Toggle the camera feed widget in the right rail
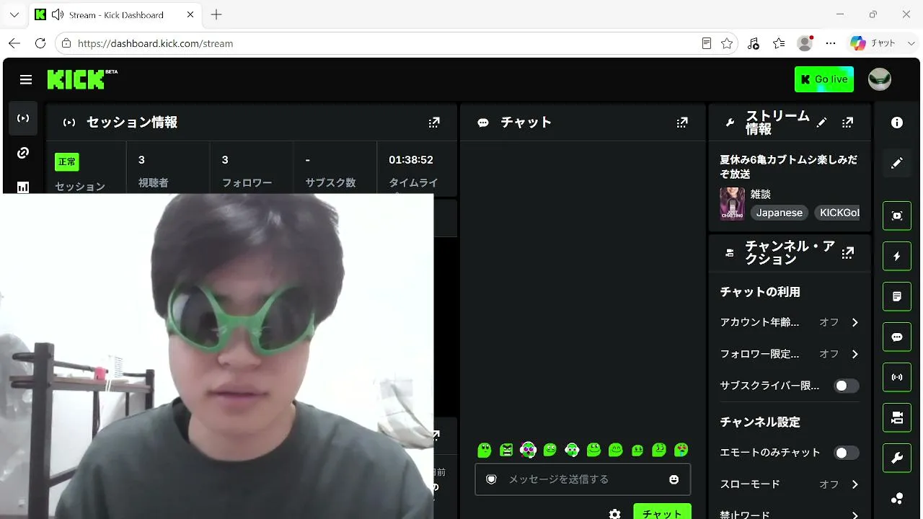 coord(897,417)
